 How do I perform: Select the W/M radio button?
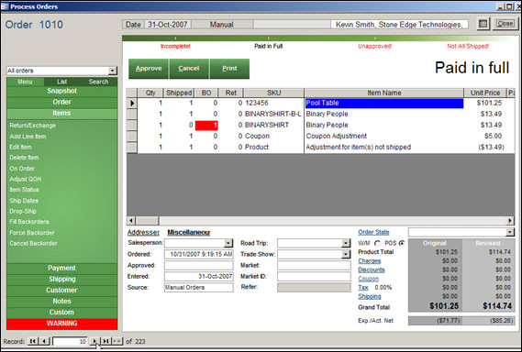pos(377,244)
